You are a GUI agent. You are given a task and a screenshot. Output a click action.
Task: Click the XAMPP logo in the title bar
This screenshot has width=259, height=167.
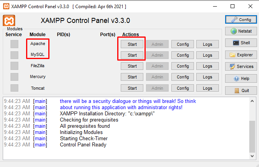(x=6, y=7)
